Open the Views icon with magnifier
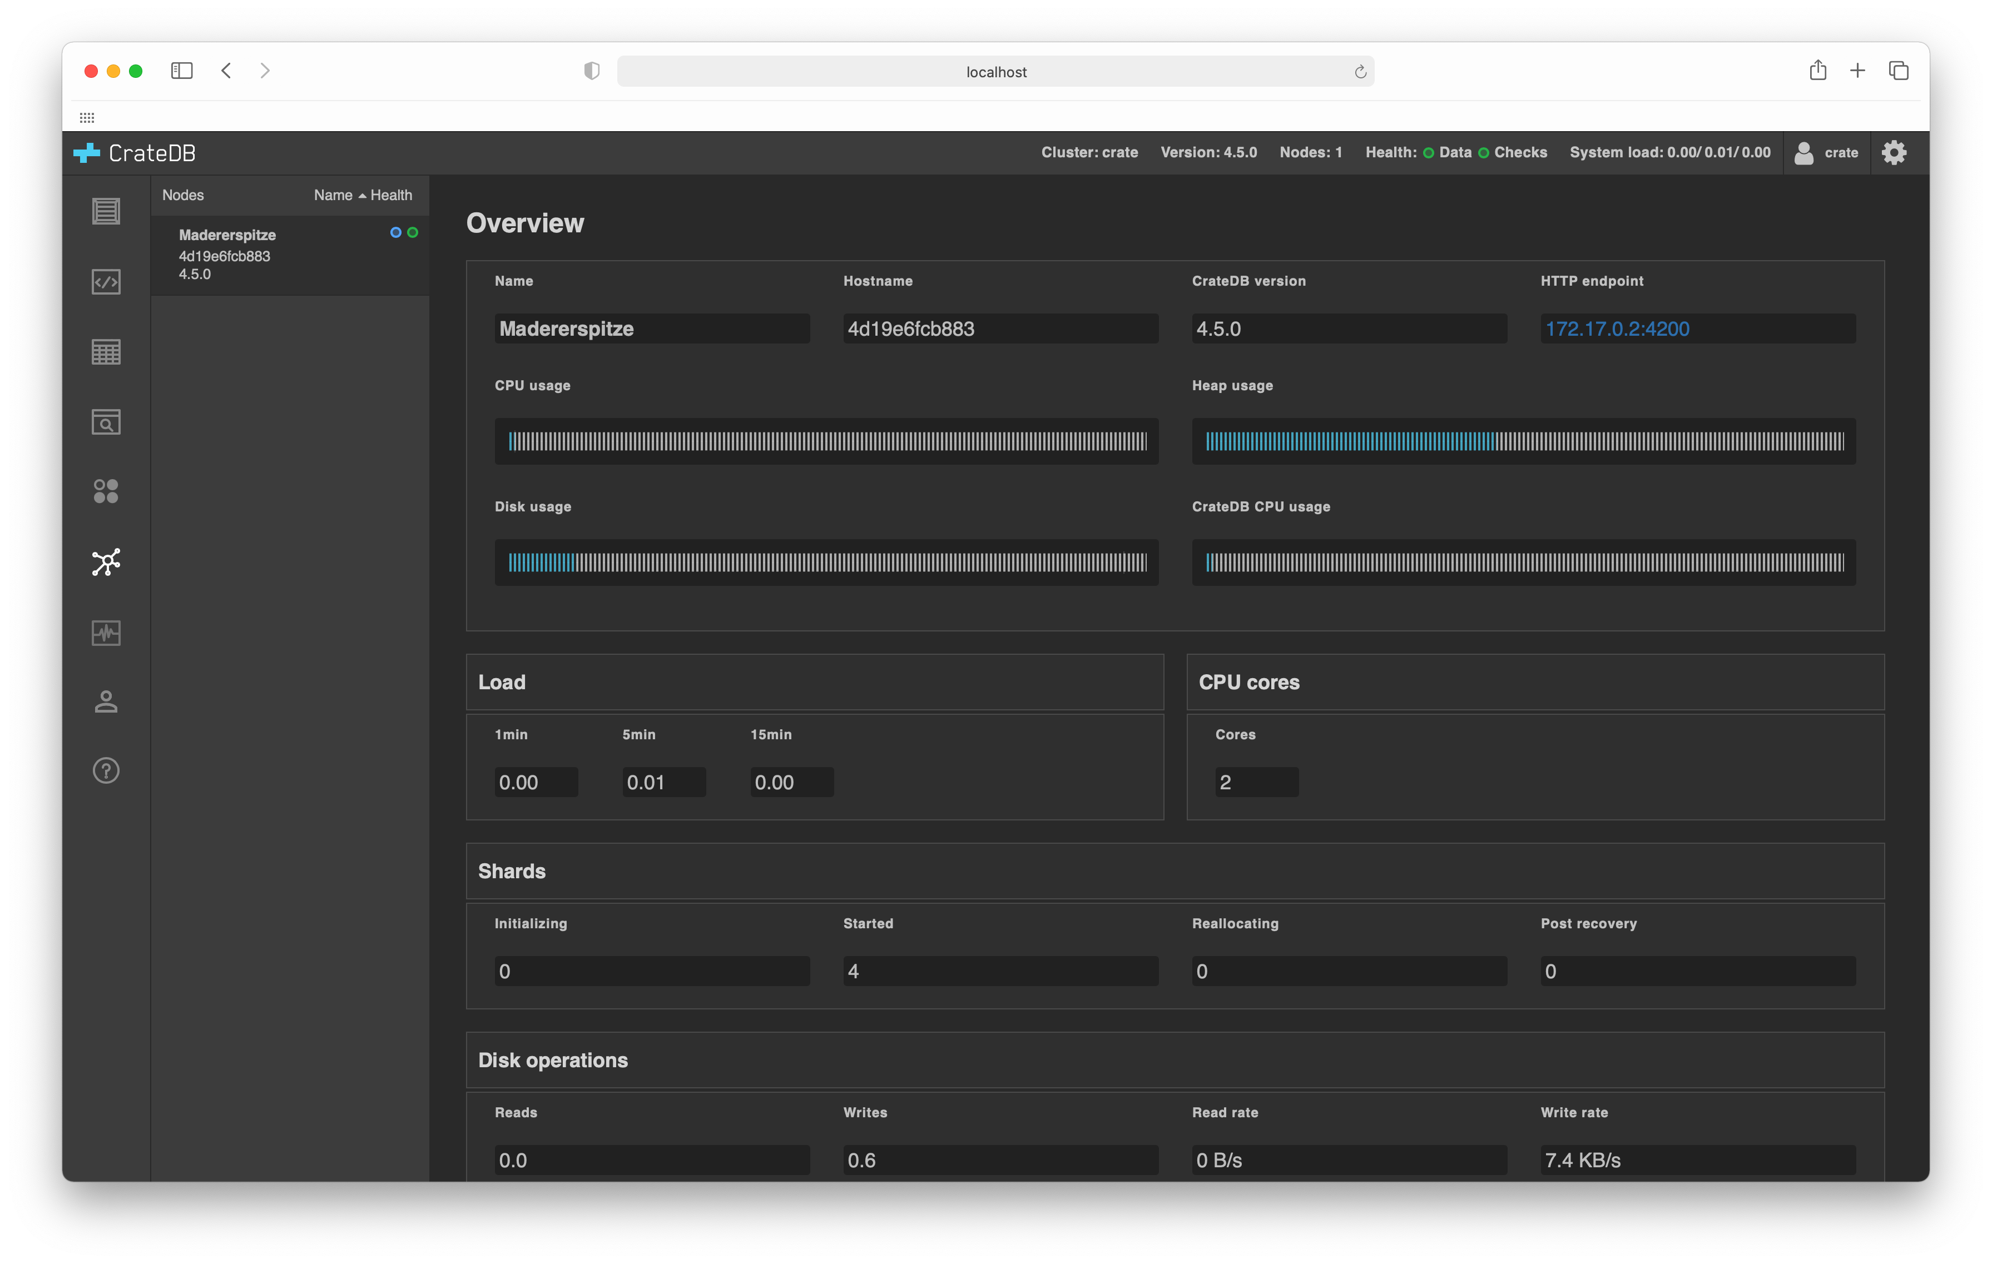 point(106,422)
